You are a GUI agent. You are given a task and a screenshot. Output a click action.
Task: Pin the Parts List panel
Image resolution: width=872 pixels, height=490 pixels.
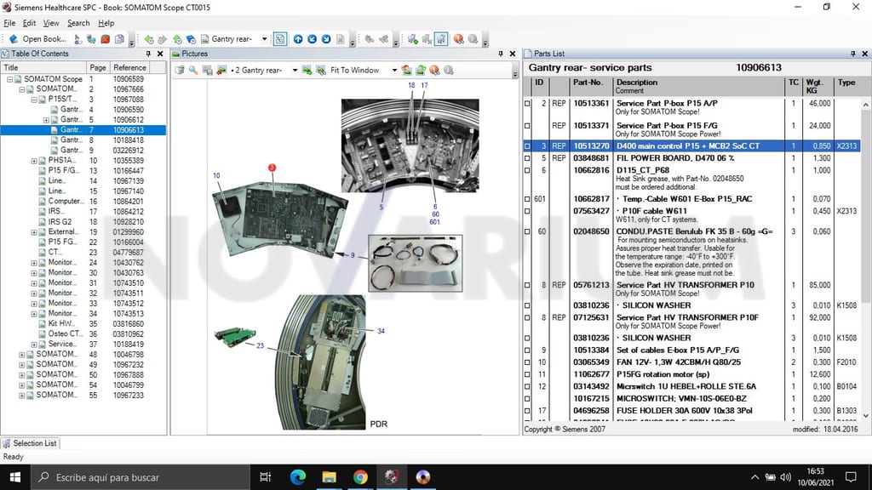[x=853, y=54]
